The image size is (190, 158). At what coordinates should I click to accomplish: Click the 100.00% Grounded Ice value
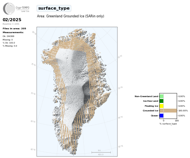tap(183, 111)
